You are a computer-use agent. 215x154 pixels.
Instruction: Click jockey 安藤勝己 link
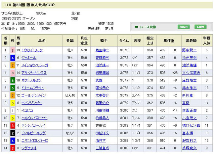[x=102, y=58]
